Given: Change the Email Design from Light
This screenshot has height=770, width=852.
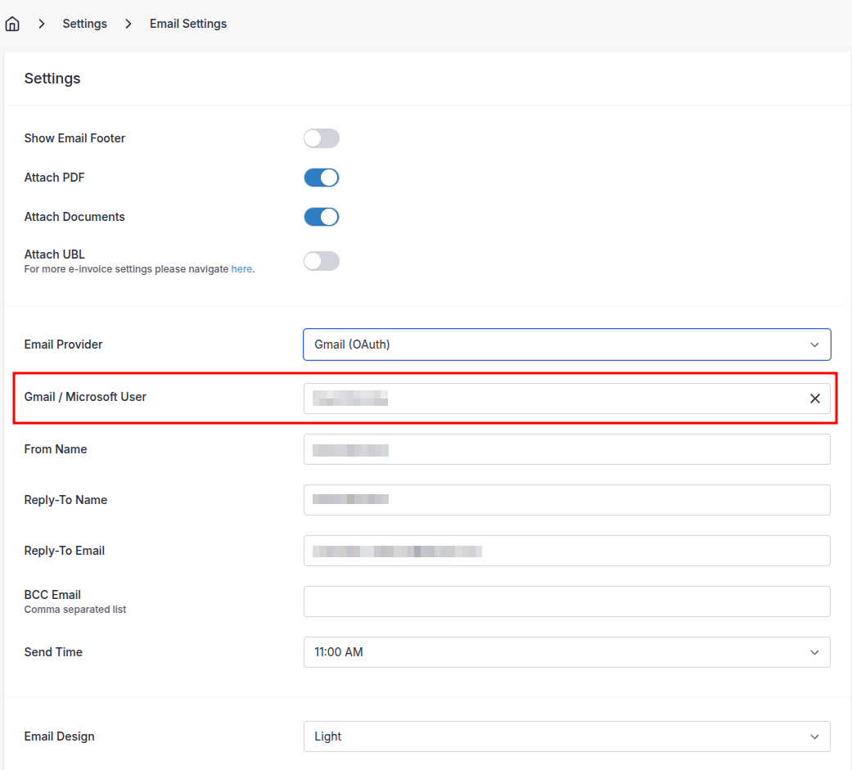Looking at the screenshot, I should click(566, 736).
